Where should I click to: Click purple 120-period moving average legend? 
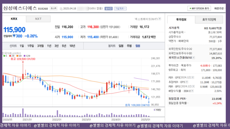click(27, 56)
